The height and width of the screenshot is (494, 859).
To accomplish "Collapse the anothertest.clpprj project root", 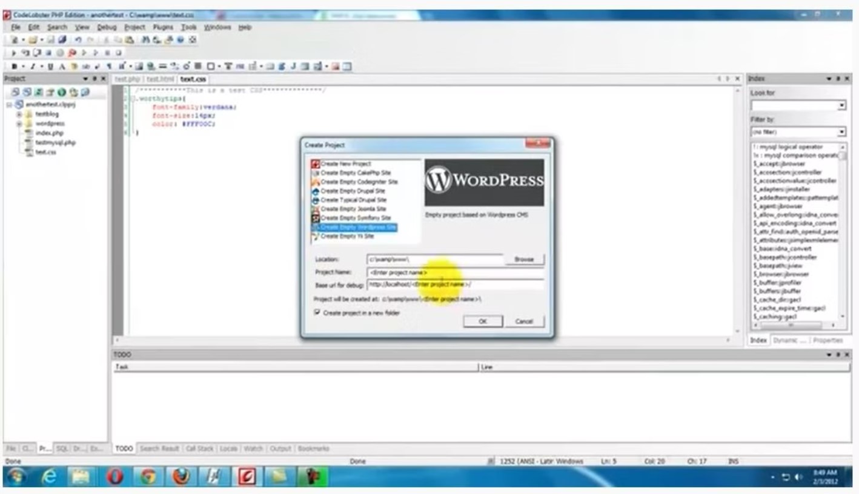I will pos(10,105).
